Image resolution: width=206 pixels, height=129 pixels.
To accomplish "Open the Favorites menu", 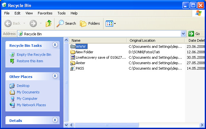I will click(x=45, y=13).
